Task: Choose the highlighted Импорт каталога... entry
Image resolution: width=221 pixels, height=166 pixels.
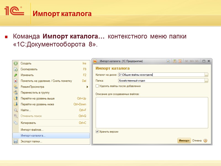Action: pyautogui.click(x=51, y=136)
